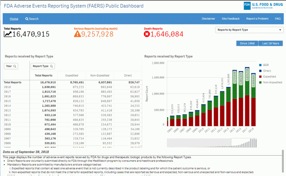
Task: Select the 2018 row in the table
Action: tap(8, 87)
